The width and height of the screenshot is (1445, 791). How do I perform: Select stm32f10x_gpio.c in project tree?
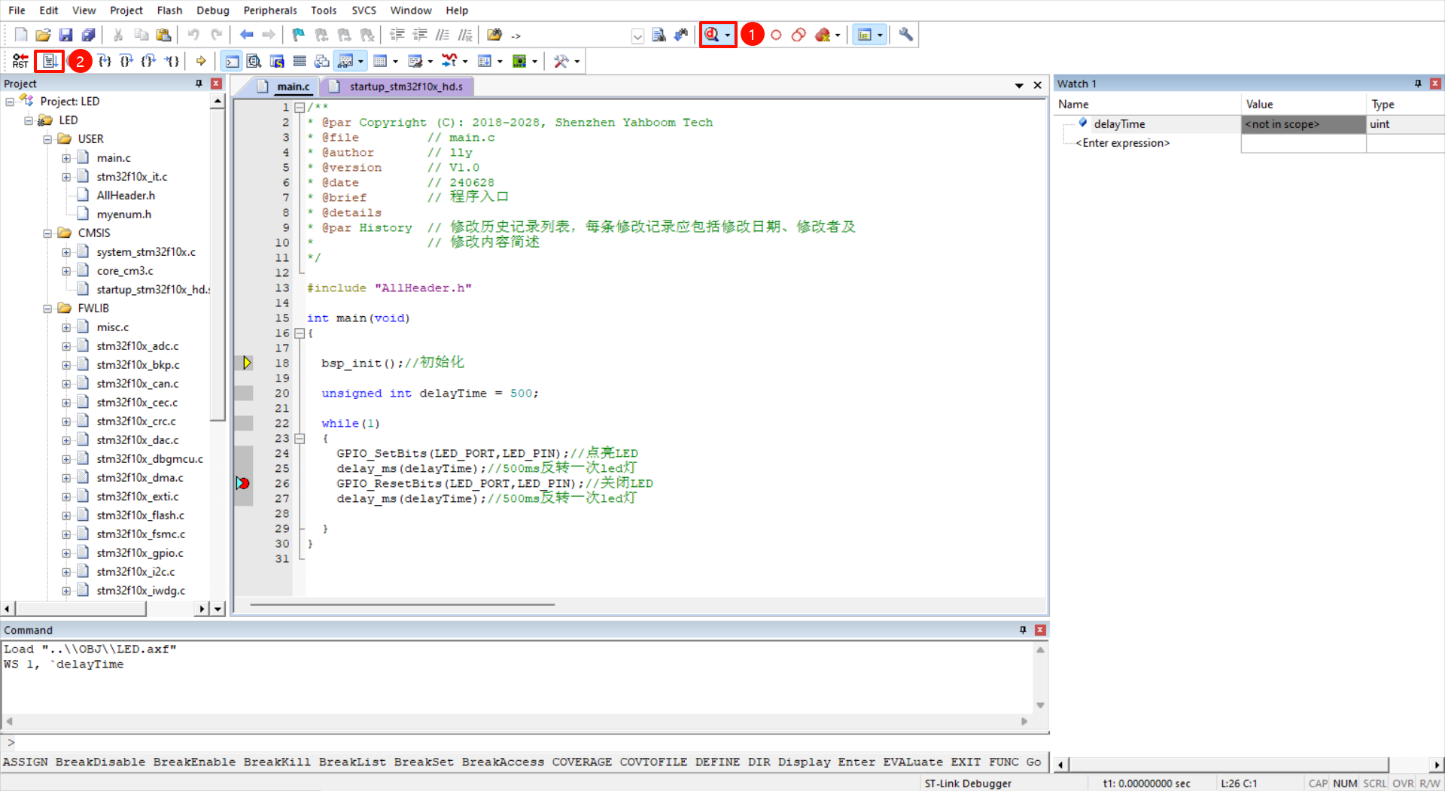coord(140,553)
